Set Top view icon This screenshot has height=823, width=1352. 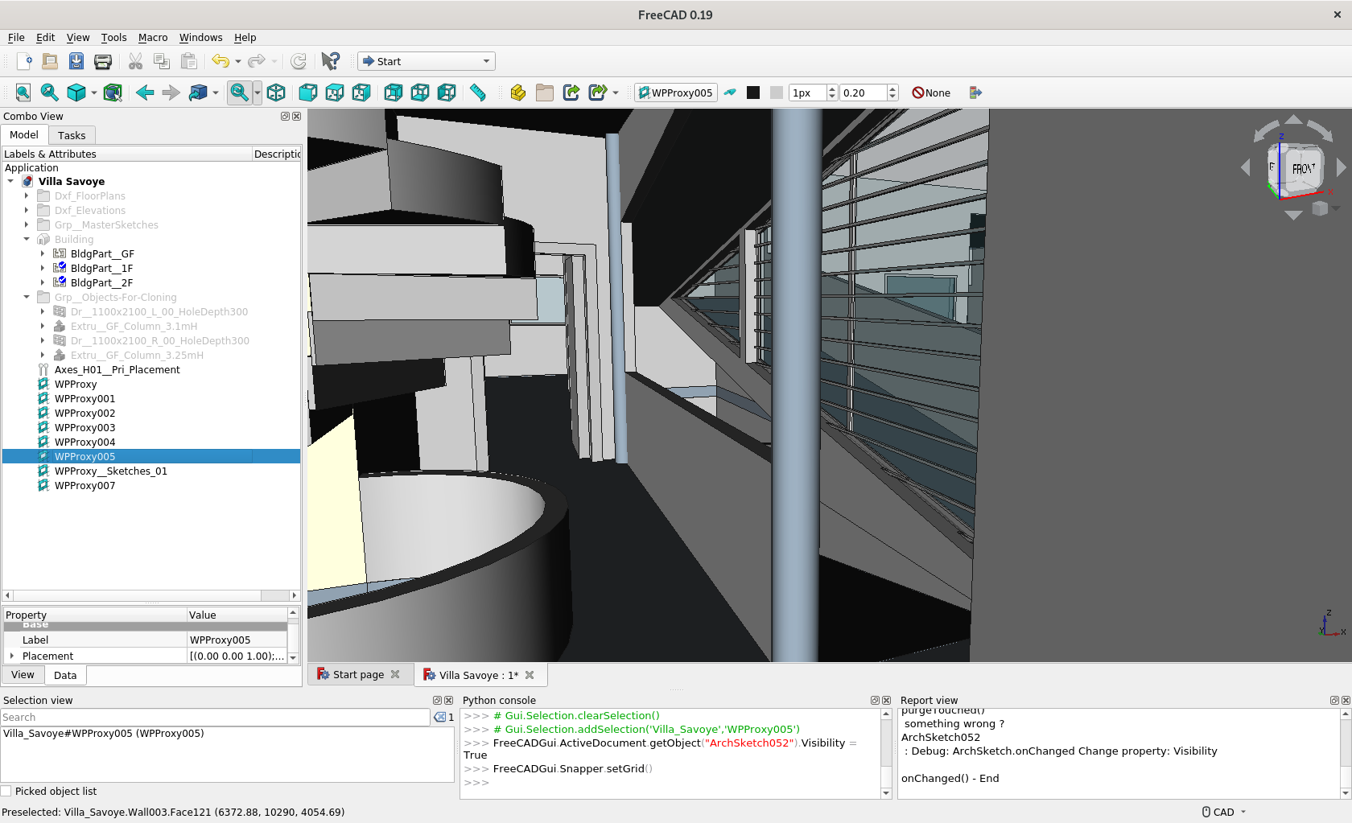(335, 93)
